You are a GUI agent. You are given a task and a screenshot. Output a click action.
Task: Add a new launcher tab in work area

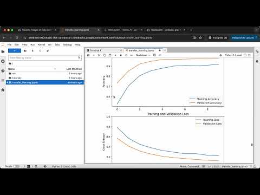pyautogui.click(x=165, y=50)
